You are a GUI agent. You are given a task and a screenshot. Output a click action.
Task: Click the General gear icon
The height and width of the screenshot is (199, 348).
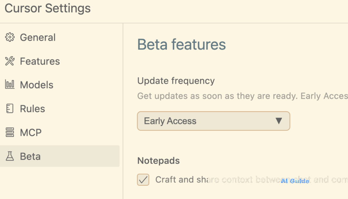(10, 37)
